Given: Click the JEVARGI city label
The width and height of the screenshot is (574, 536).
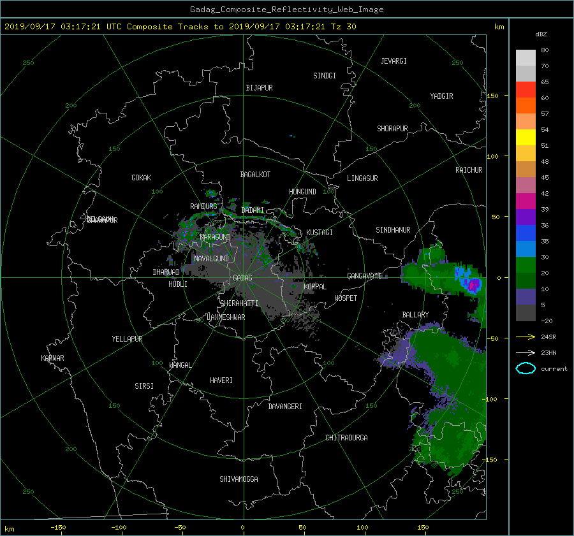Looking at the screenshot, I should [x=394, y=61].
